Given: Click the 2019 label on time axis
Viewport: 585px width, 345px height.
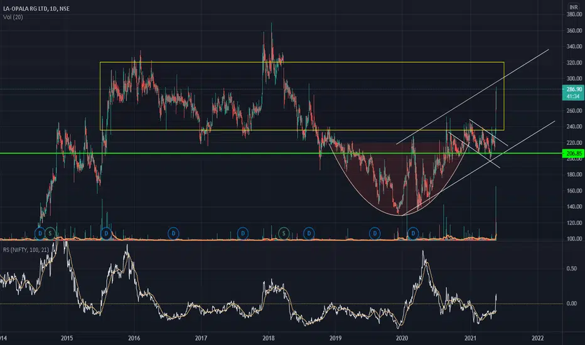Looking at the screenshot, I should point(335,338).
